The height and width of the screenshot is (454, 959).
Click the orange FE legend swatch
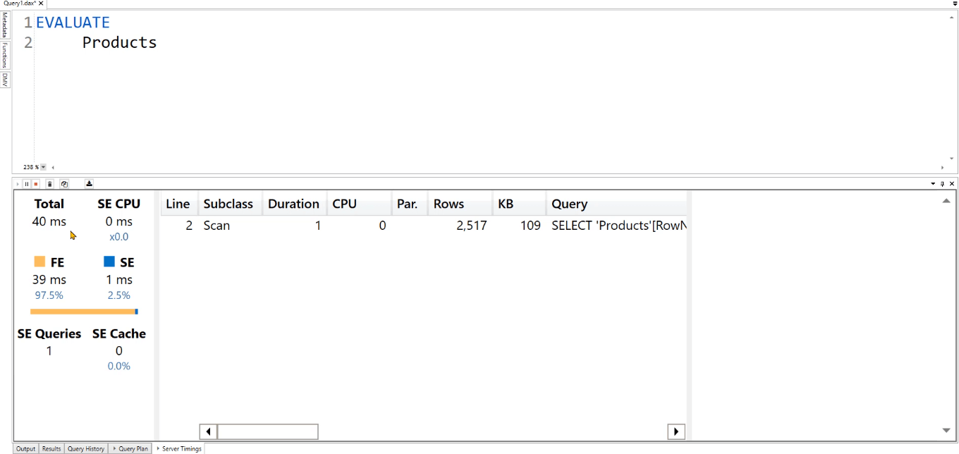pyautogui.click(x=39, y=262)
